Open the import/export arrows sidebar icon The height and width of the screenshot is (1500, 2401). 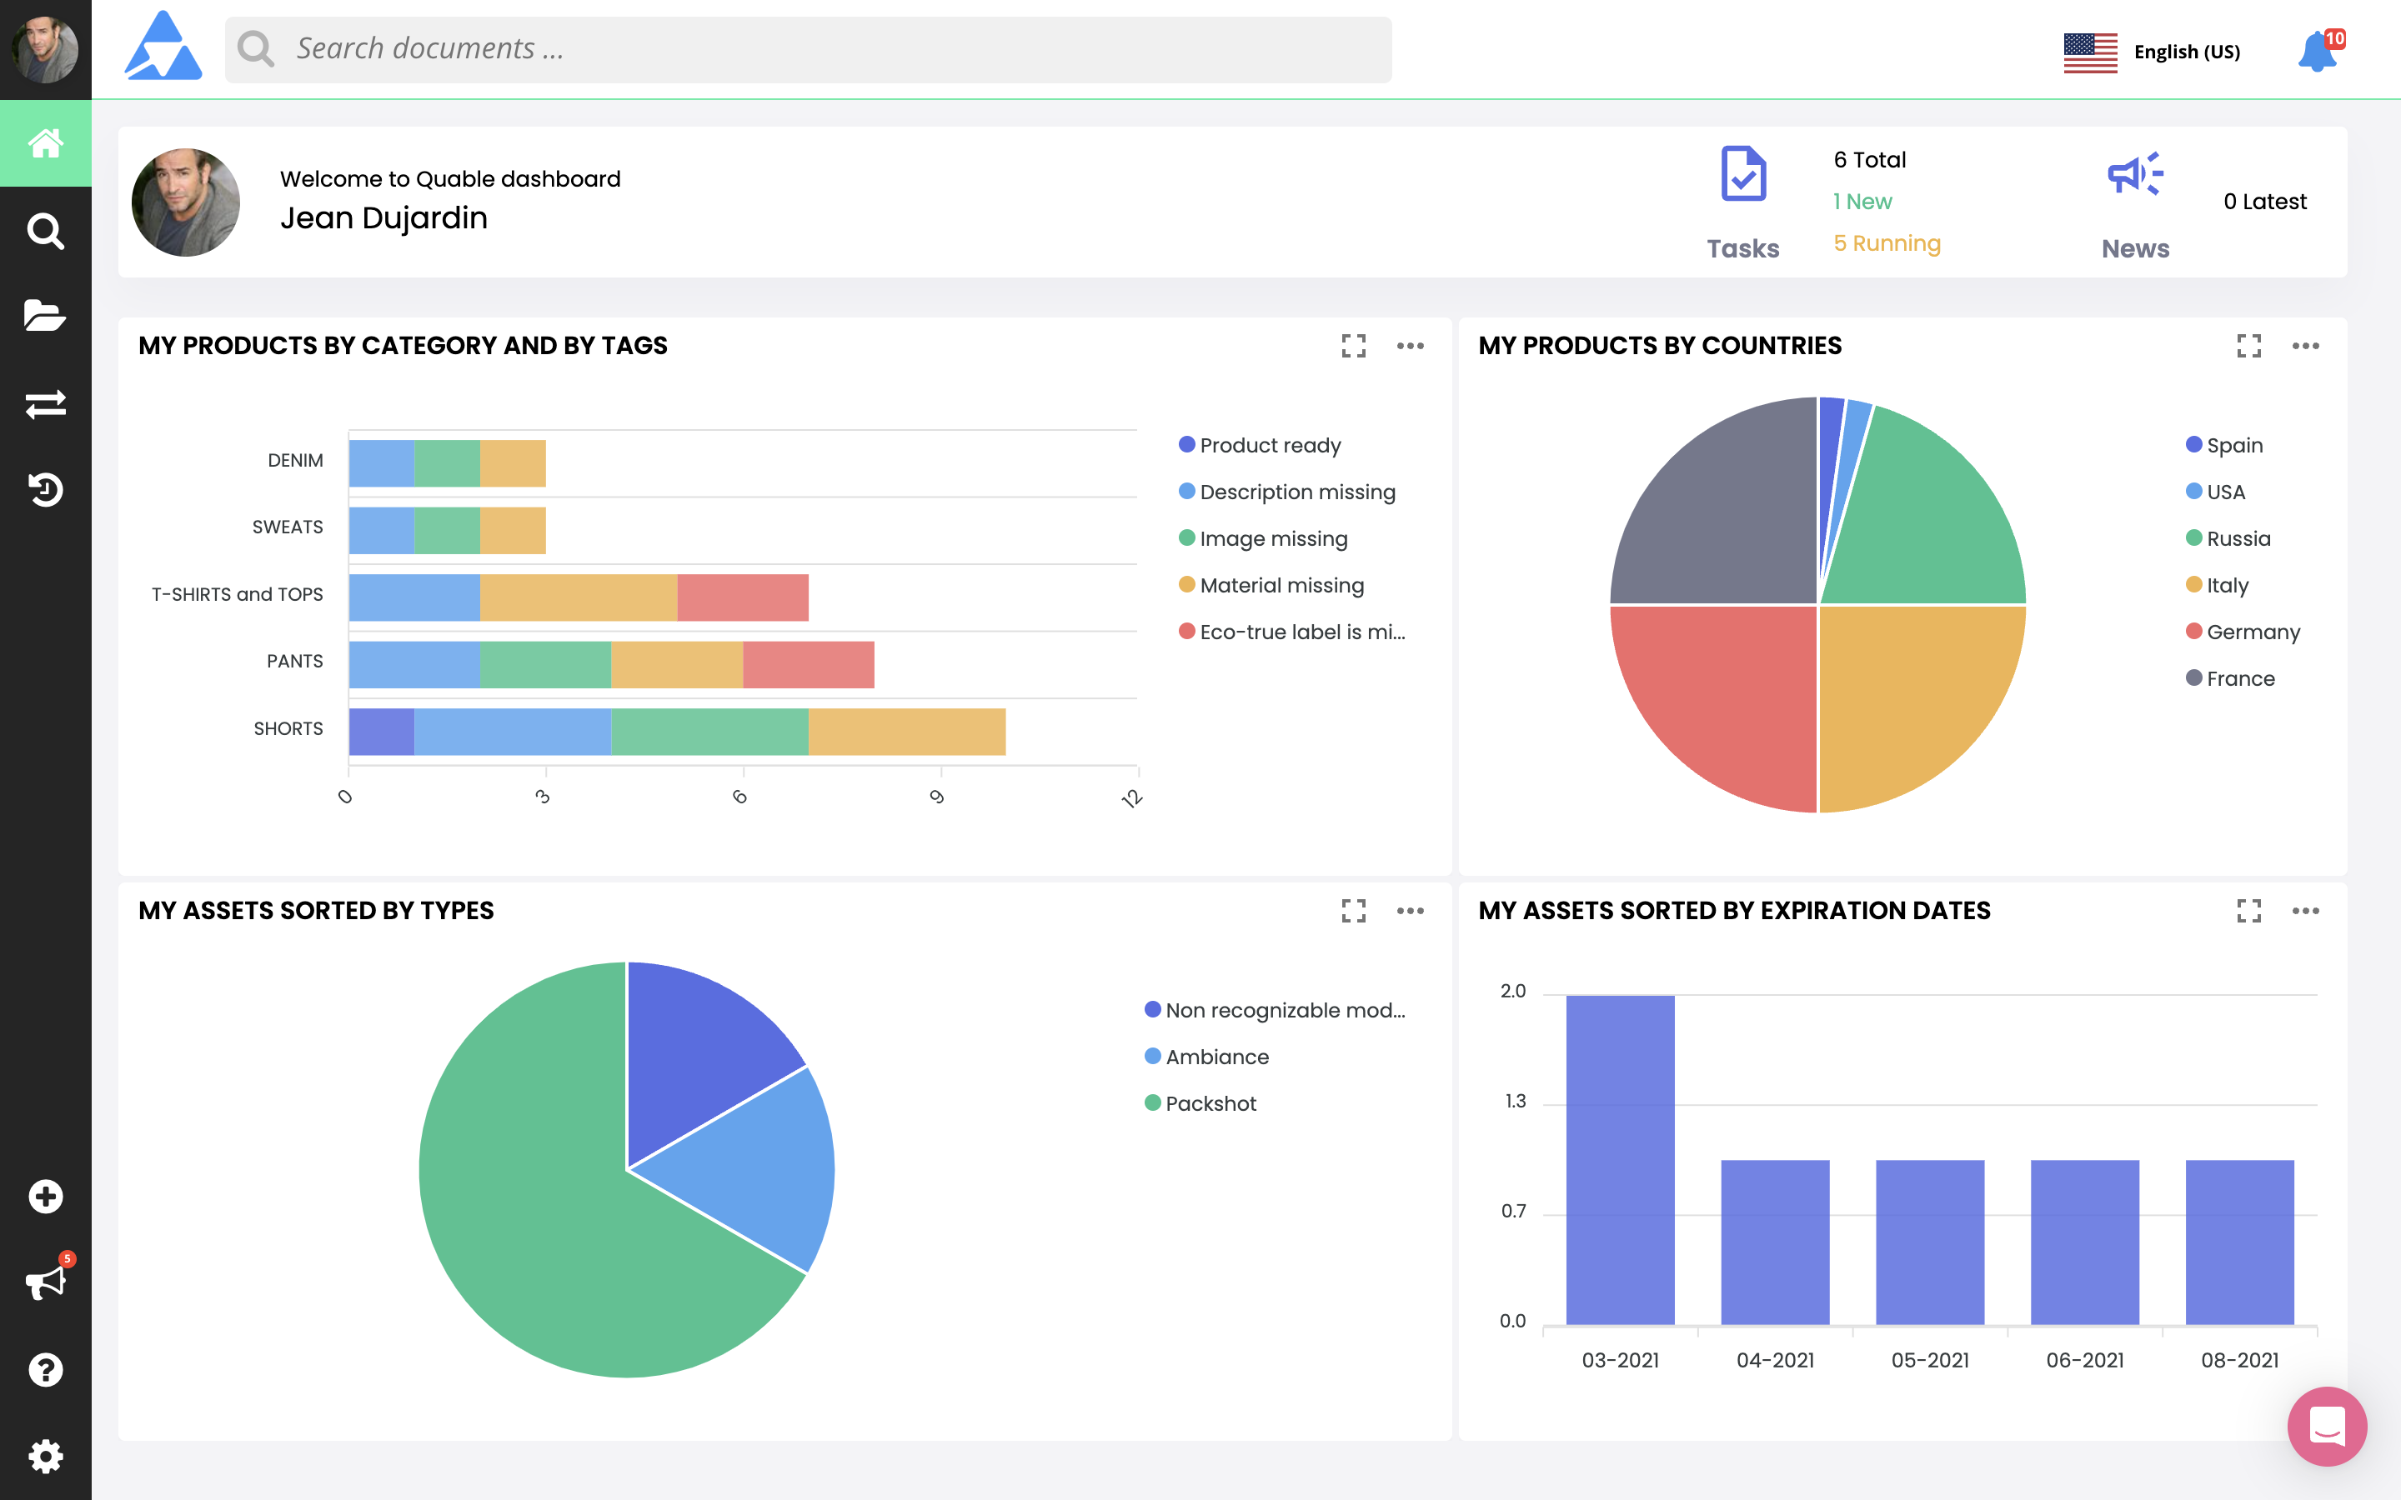tap(46, 404)
